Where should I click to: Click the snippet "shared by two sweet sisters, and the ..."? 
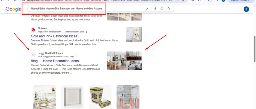pos(51,73)
